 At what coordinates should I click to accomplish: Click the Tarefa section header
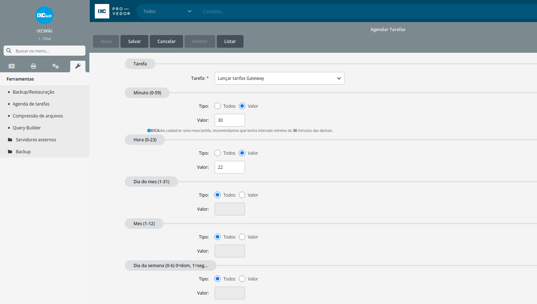[x=140, y=64]
